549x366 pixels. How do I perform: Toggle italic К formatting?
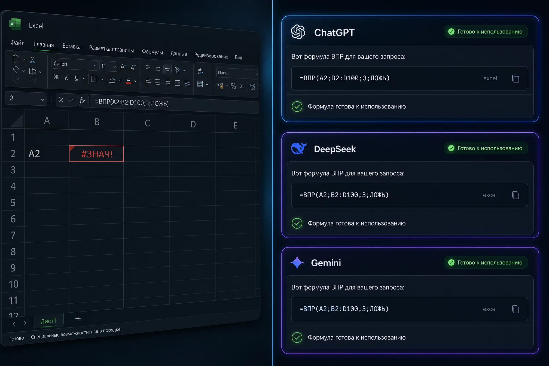click(x=66, y=78)
